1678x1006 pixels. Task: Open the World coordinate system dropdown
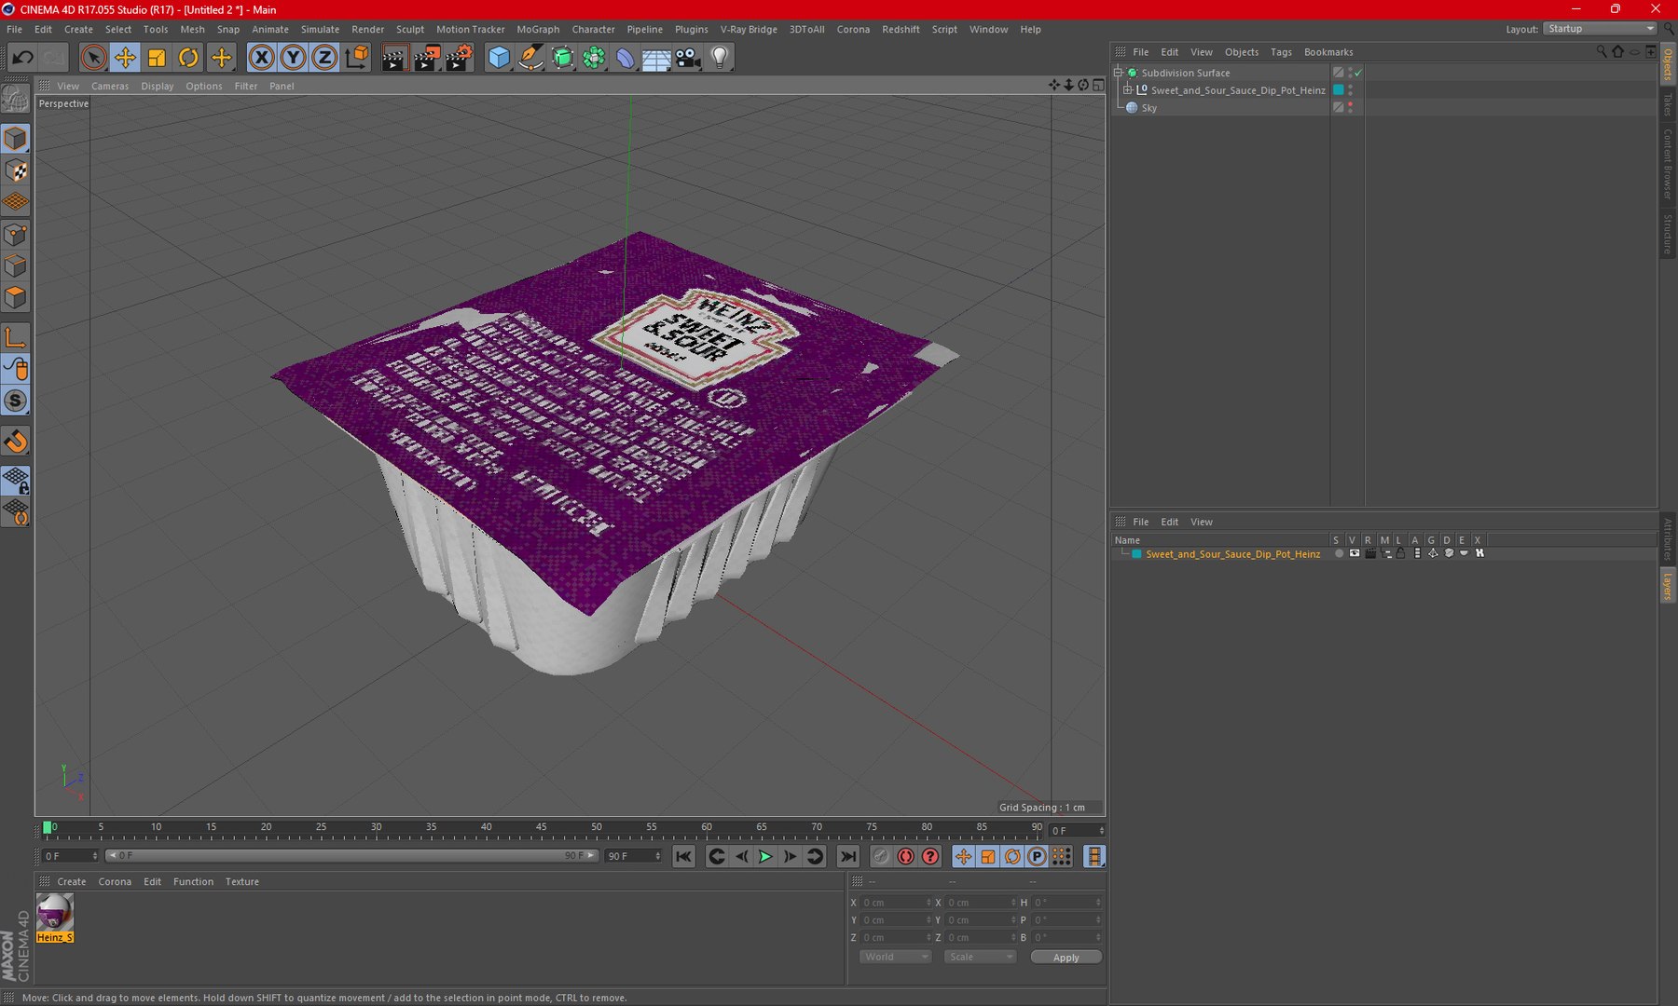click(895, 957)
